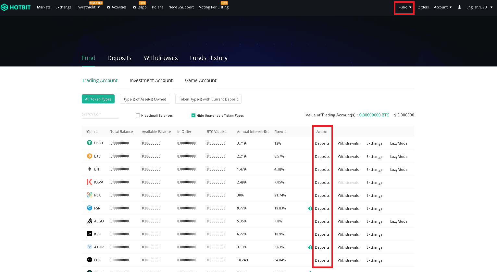The width and height of the screenshot is (497, 272).
Task: Click the KSM coin icon
Action: (x=90, y=234)
